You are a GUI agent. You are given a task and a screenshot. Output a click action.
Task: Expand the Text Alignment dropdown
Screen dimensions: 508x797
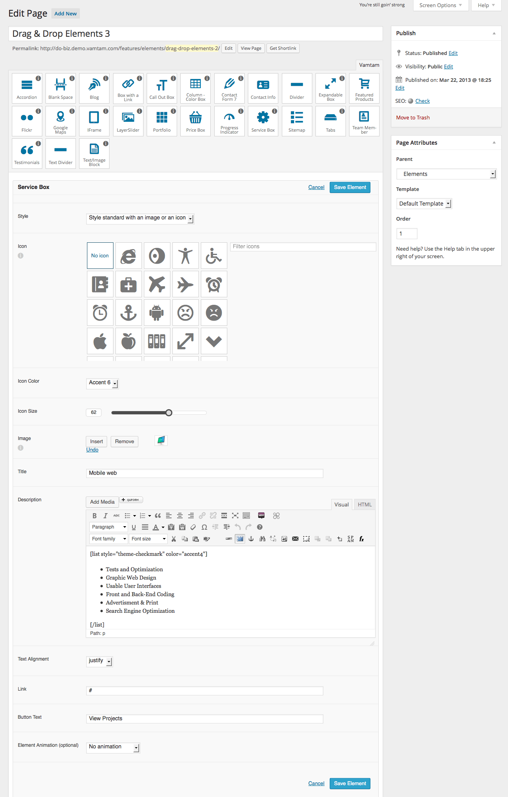[99, 661]
